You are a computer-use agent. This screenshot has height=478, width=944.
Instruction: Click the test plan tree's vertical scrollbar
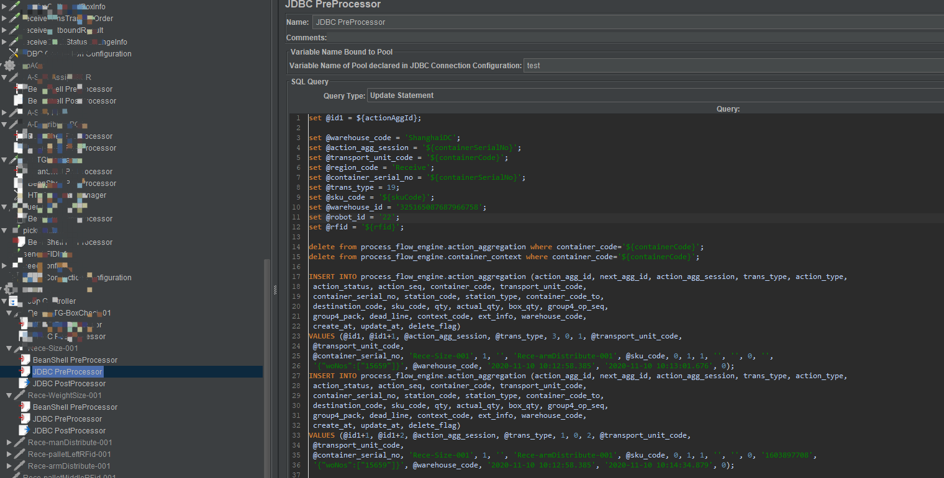[x=267, y=368]
